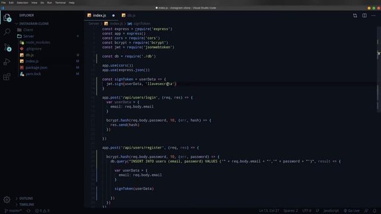Open the notifications bell in status bar
This screenshot has width=381, height=214.
[x=374, y=210]
